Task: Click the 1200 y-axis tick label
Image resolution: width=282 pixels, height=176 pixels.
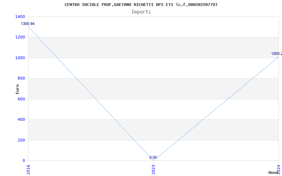Action: 20,37
